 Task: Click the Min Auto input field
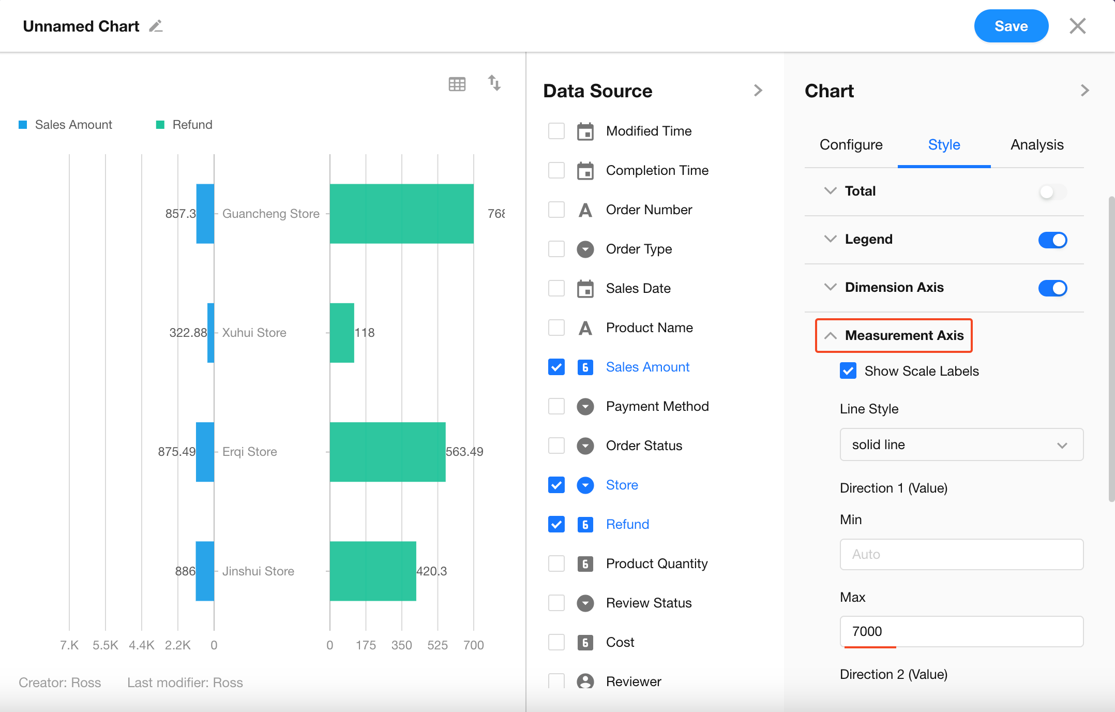[961, 554]
